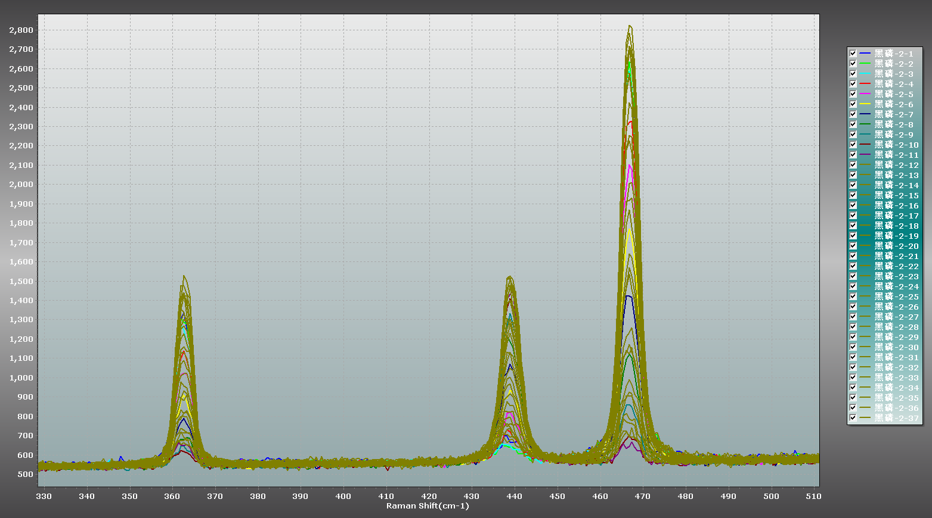932x518 pixels.
Task: Click the blue line swatch for 黑磷-2-1
Action: click(865, 54)
